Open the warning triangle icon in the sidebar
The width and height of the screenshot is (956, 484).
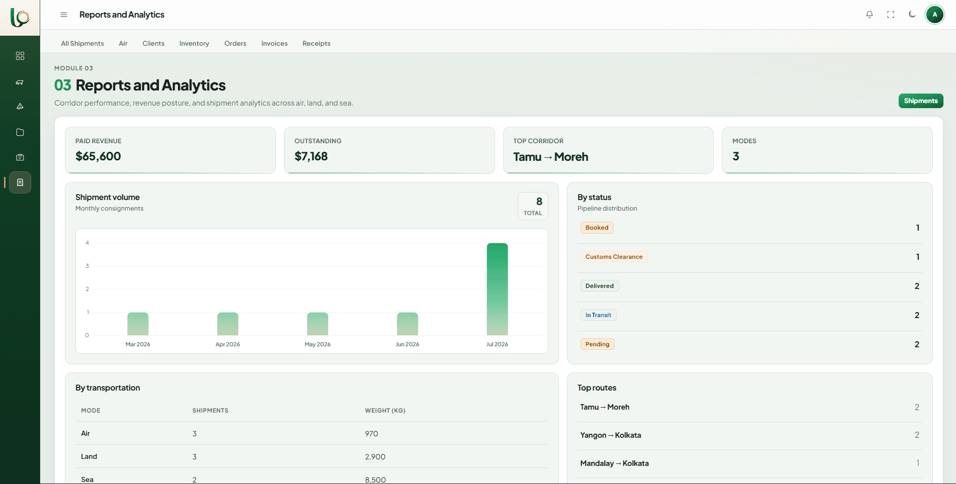[x=20, y=106]
